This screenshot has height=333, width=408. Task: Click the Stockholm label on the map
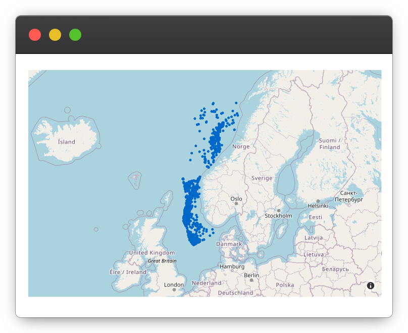[x=278, y=216]
